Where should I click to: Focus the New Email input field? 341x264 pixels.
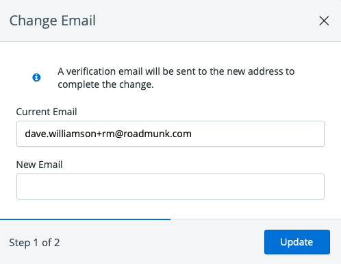170,187
